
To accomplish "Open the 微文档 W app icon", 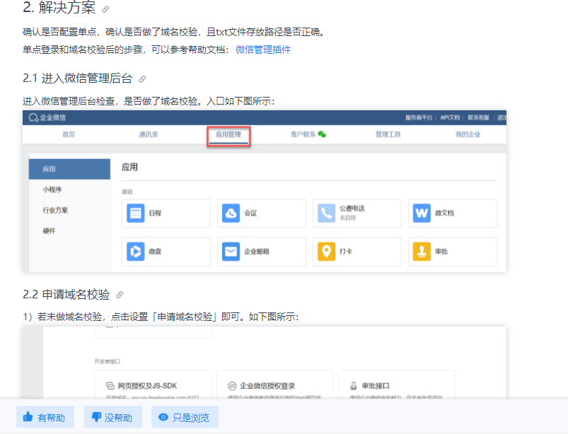I will tap(422, 213).
